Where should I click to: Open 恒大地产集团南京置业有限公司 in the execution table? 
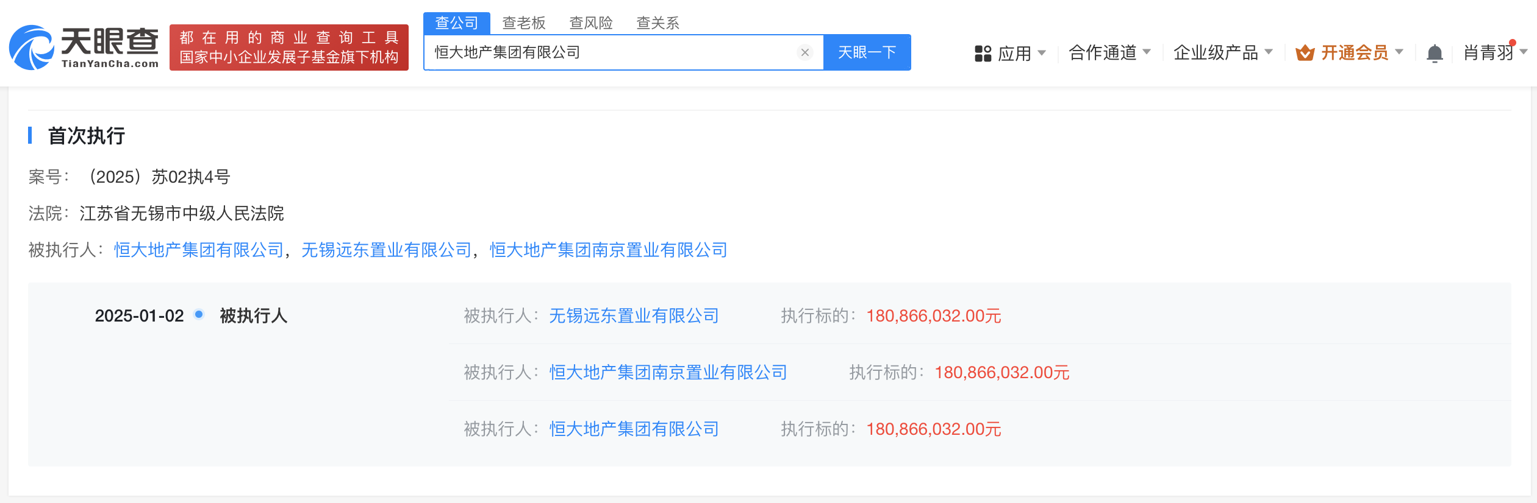pyautogui.click(x=668, y=372)
